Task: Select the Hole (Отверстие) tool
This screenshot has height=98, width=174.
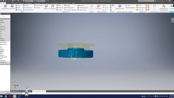Action: coord(46,7)
